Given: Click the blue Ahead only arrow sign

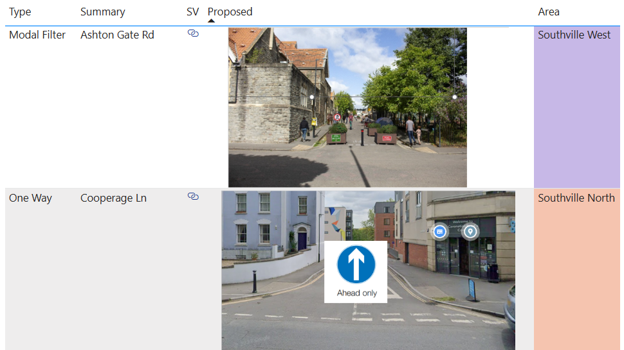Looking at the screenshot, I should (x=356, y=264).
